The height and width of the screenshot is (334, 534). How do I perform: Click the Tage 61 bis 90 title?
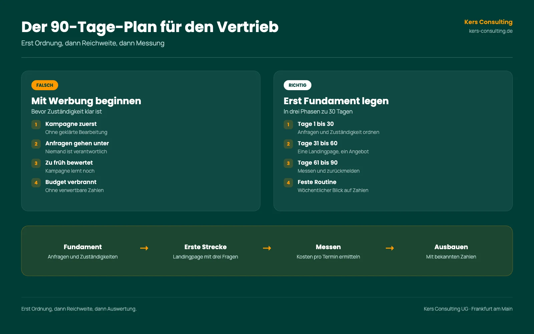[x=317, y=163]
